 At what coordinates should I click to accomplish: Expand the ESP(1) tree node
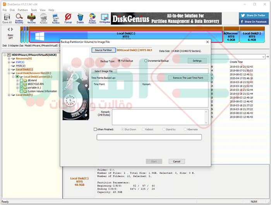[9, 62]
